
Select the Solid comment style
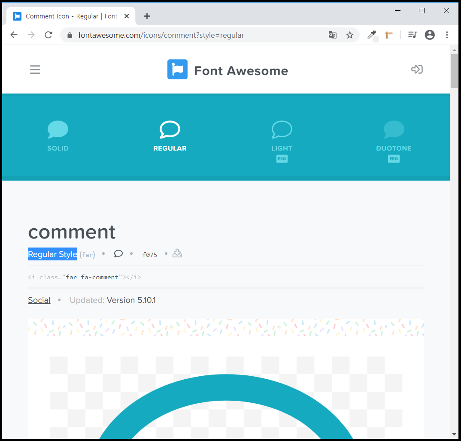[x=58, y=136]
